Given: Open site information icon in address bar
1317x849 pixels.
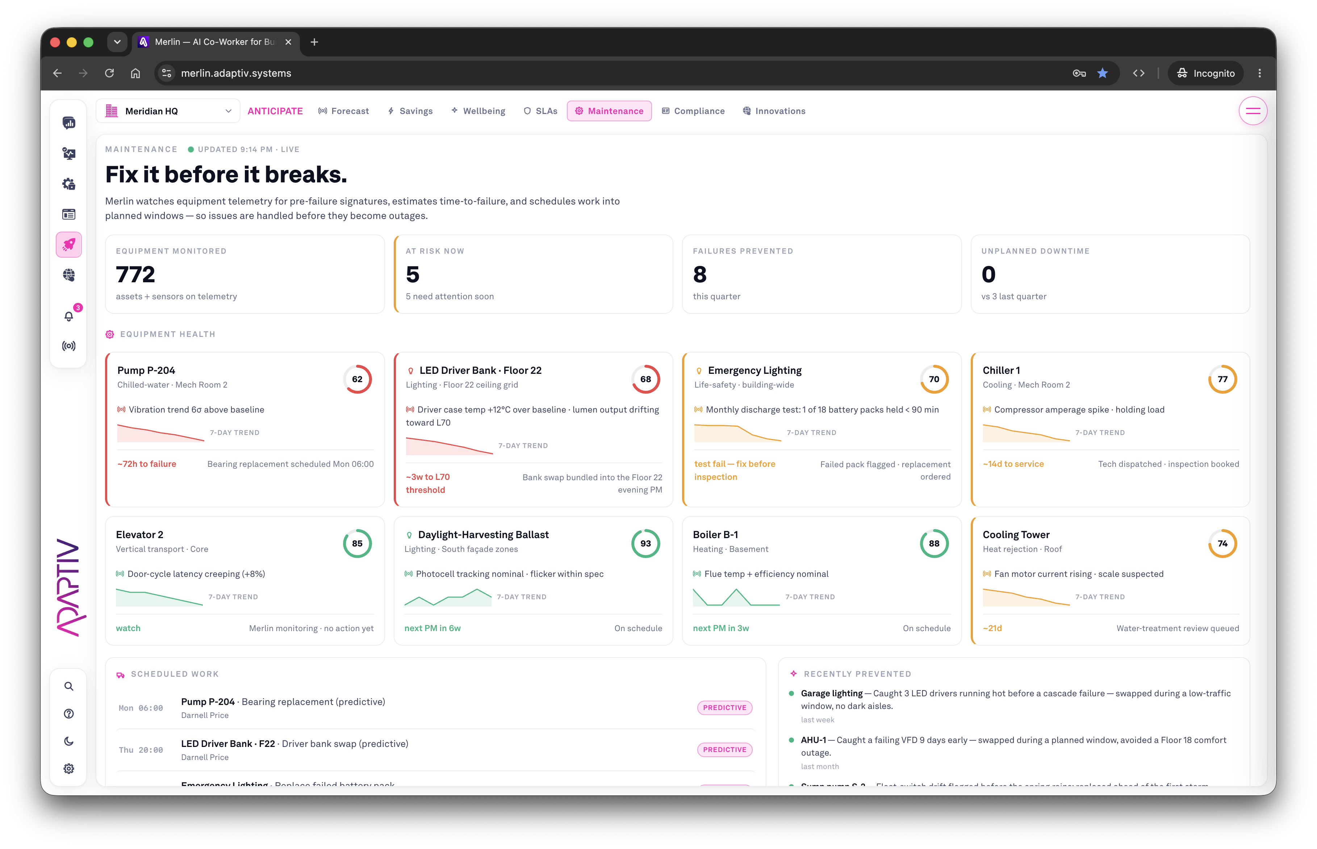Looking at the screenshot, I should tap(166, 73).
